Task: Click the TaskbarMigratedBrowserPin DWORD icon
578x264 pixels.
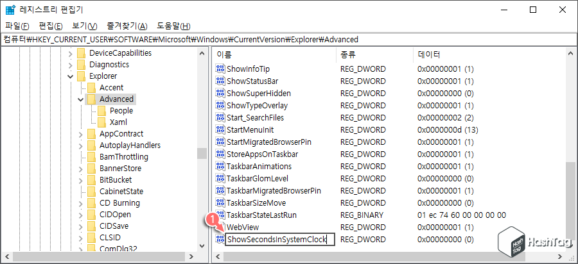Action: (x=220, y=190)
